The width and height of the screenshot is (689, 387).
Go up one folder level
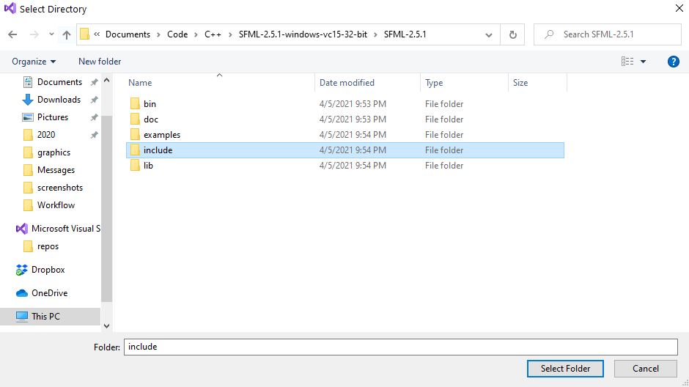pos(67,34)
